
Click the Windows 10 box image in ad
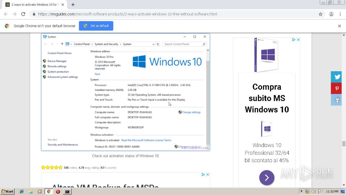tap(267, 55)
